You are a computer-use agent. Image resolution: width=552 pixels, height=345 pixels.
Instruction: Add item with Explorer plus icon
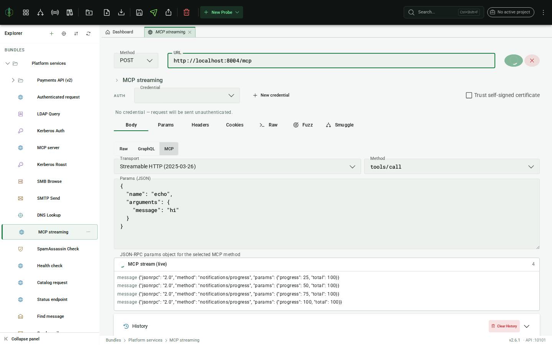(51, 33)
